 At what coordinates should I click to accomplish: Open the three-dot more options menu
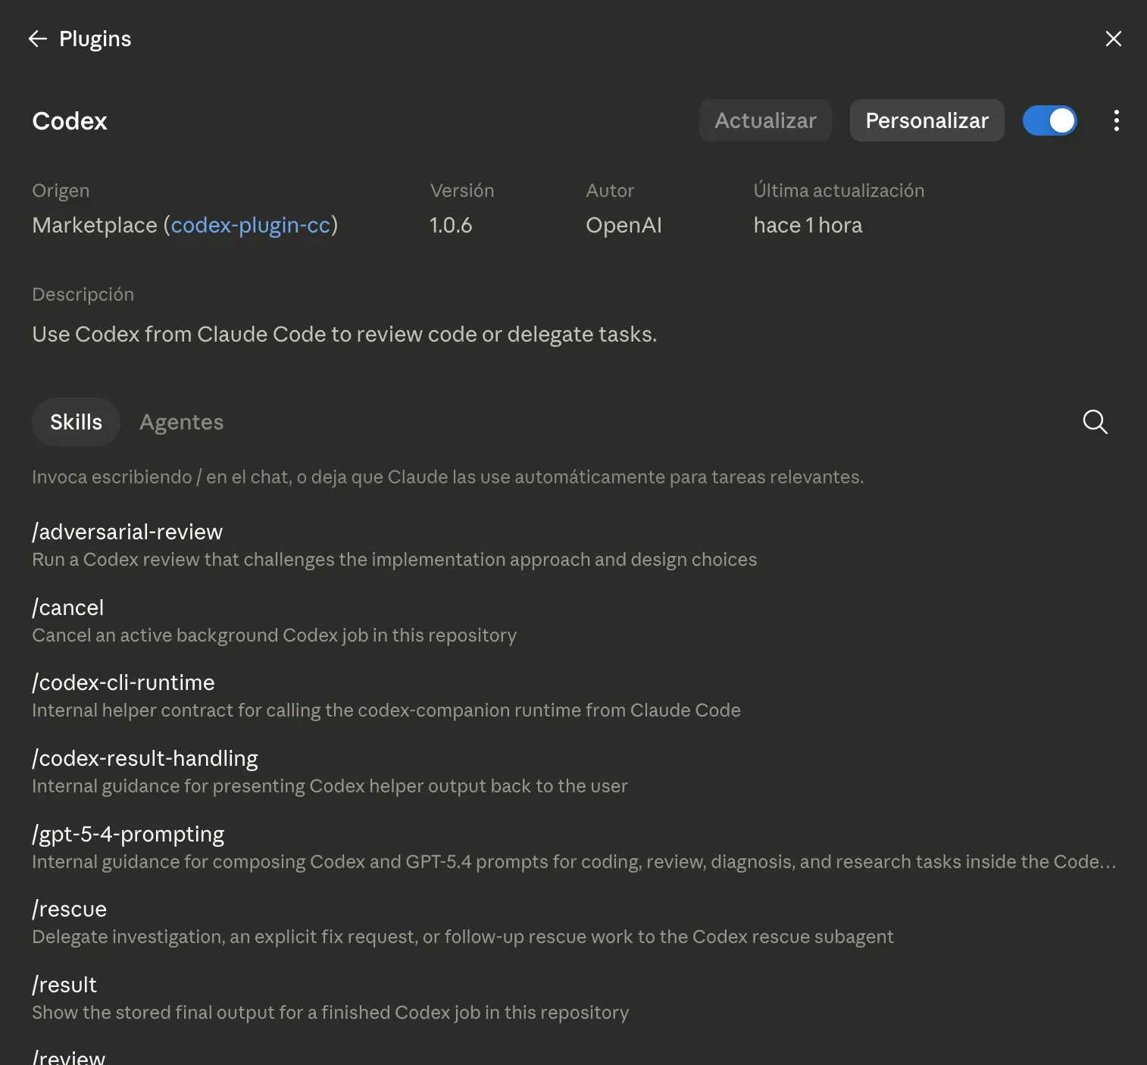click(x=1116, y=120)
